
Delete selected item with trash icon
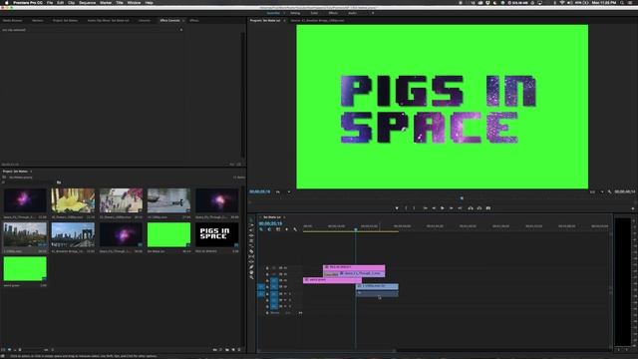click(239, 350)
